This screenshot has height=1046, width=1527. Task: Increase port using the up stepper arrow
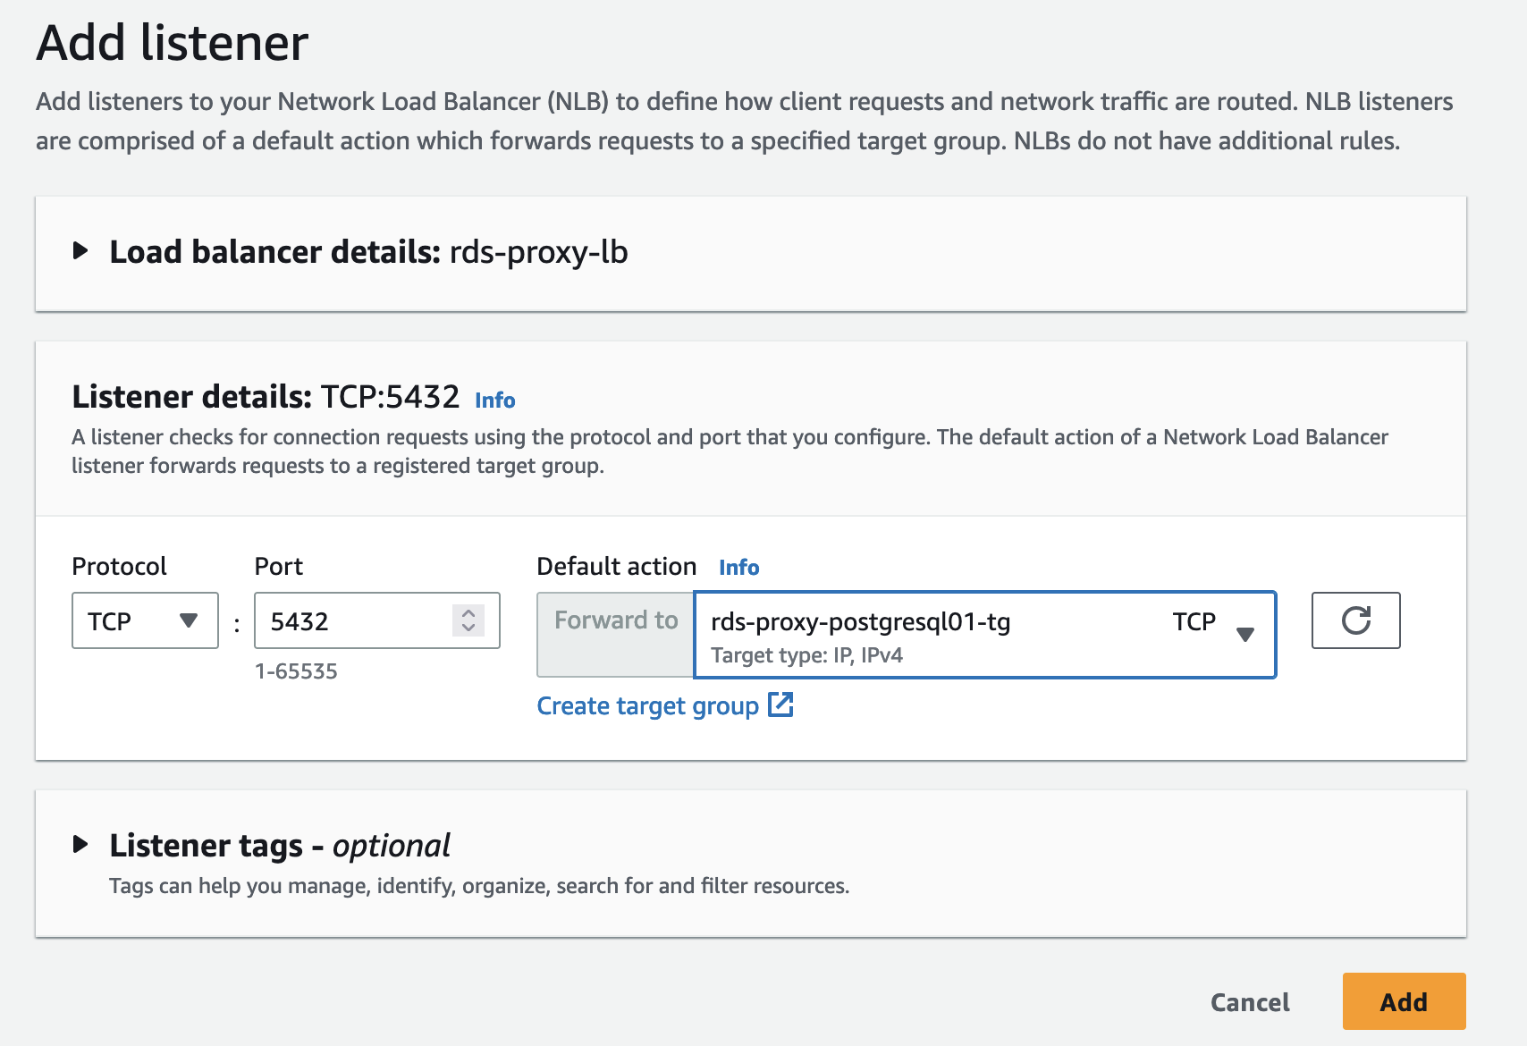pyautogui.click(x=468, y=613)
